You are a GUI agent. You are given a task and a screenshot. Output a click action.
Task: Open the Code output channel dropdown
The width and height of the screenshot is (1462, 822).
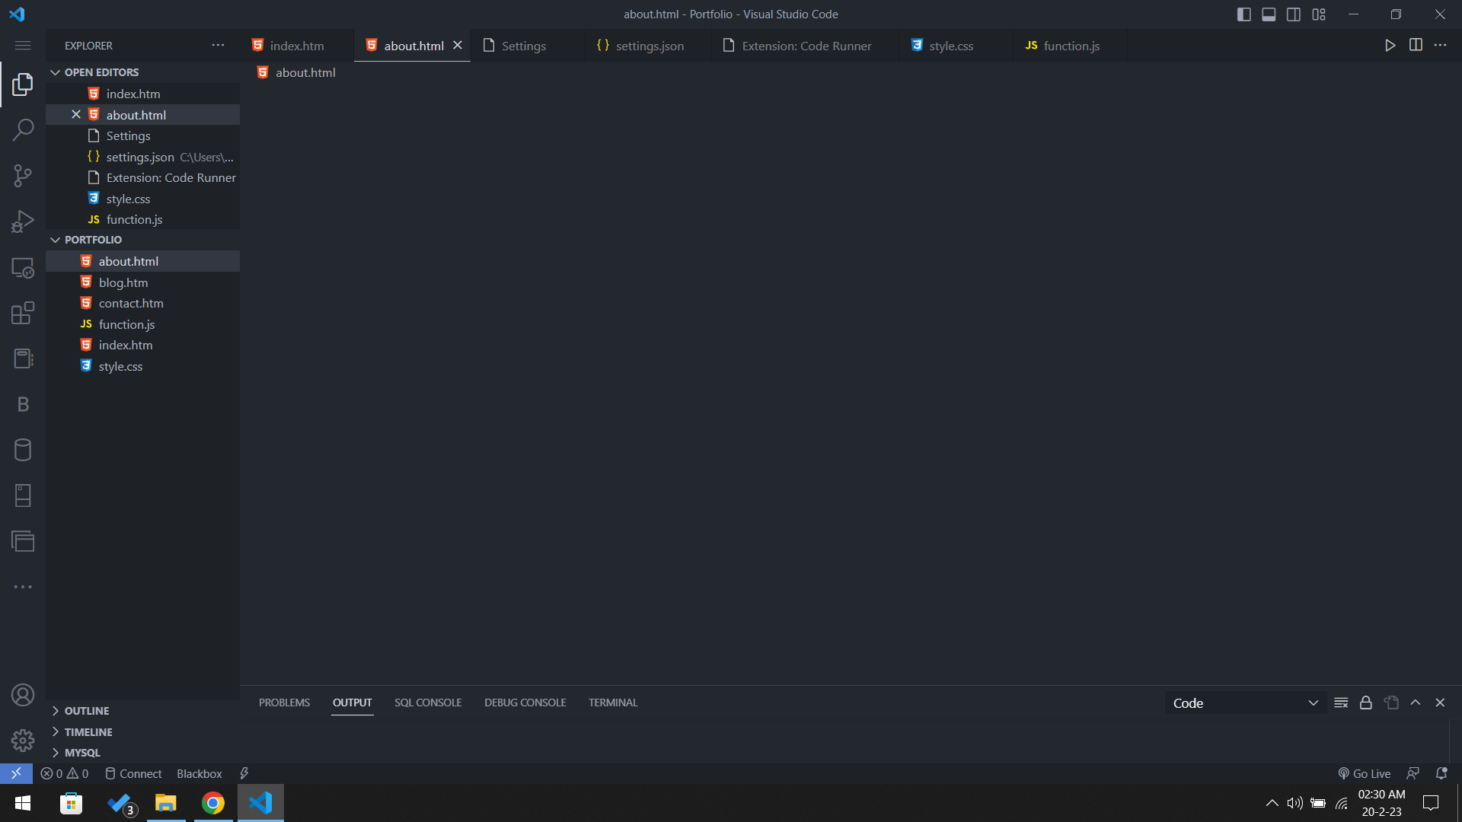1245,703
